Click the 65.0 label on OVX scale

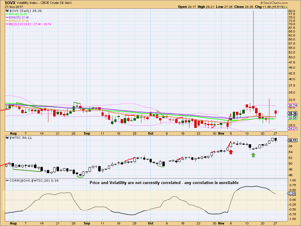pyautogui.click(x=292, y=32)
